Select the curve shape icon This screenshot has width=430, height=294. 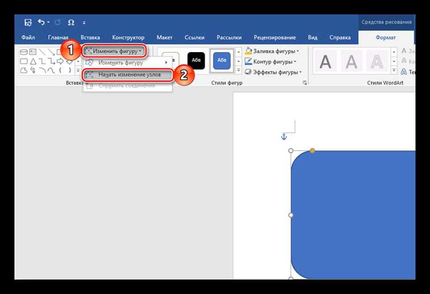tap(51, 70)
